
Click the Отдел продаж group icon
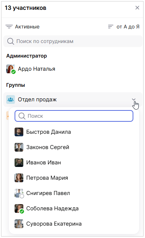(x=11, y=100)
